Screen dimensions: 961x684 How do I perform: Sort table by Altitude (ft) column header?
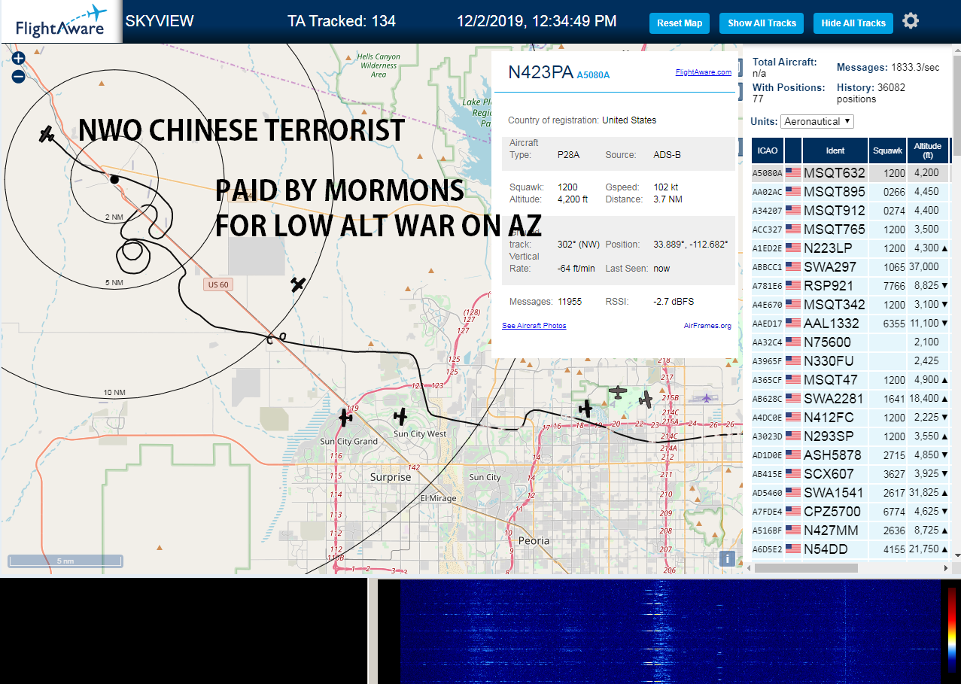[928, 150]
